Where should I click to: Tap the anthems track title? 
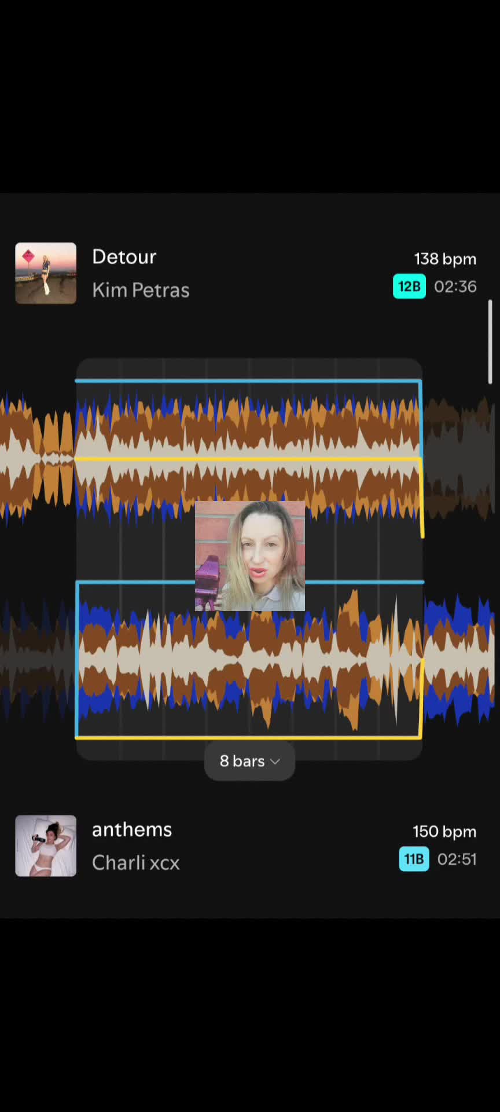pyautogui.click(x=132, y=829)
